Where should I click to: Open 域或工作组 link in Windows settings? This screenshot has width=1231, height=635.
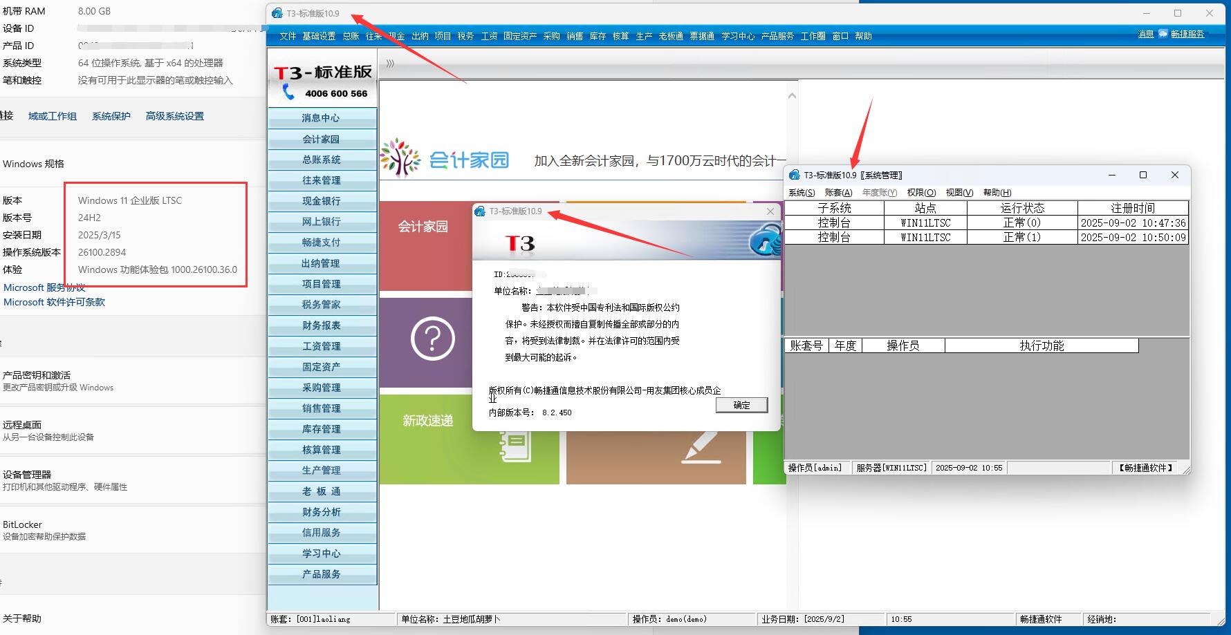[x=53, y=116]
